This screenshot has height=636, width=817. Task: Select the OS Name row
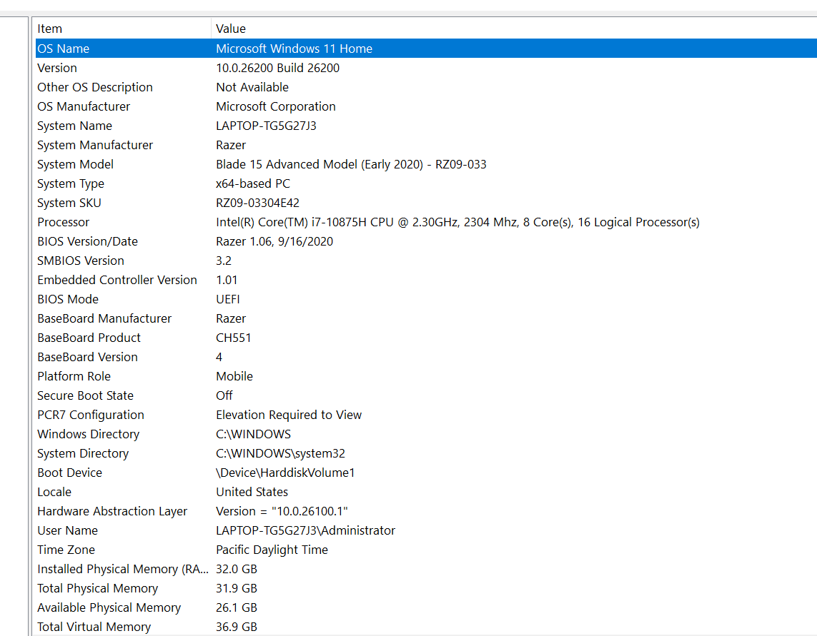(426, 49)
